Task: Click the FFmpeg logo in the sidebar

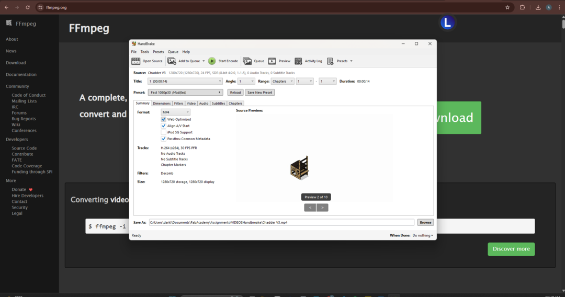Action: point(9,23)
